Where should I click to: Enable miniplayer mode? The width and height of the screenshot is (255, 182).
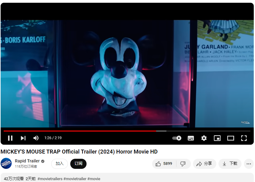217,138
